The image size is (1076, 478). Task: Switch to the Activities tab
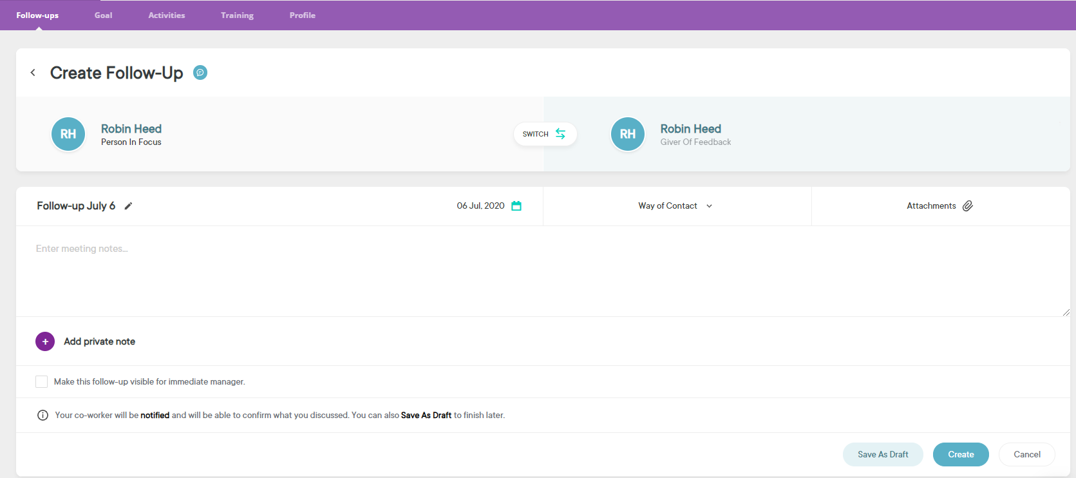(167, 15)
